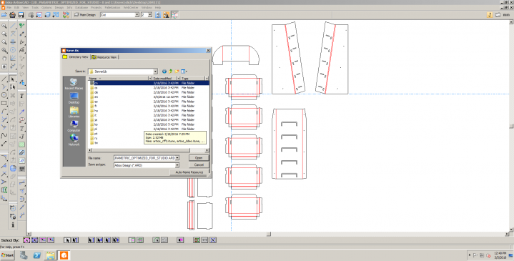Click the File name input field
The image size is (514, 261).
coord(147,158)
